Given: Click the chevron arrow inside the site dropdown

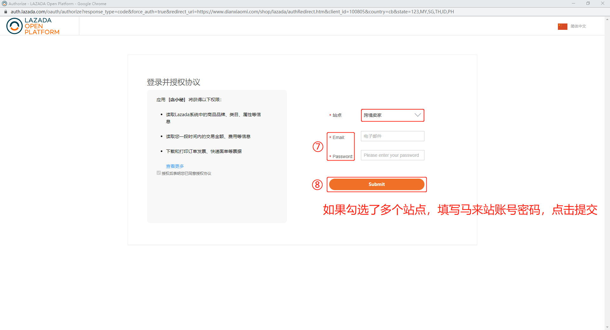Looking at the screenshot, I should [x=417, y=115].
